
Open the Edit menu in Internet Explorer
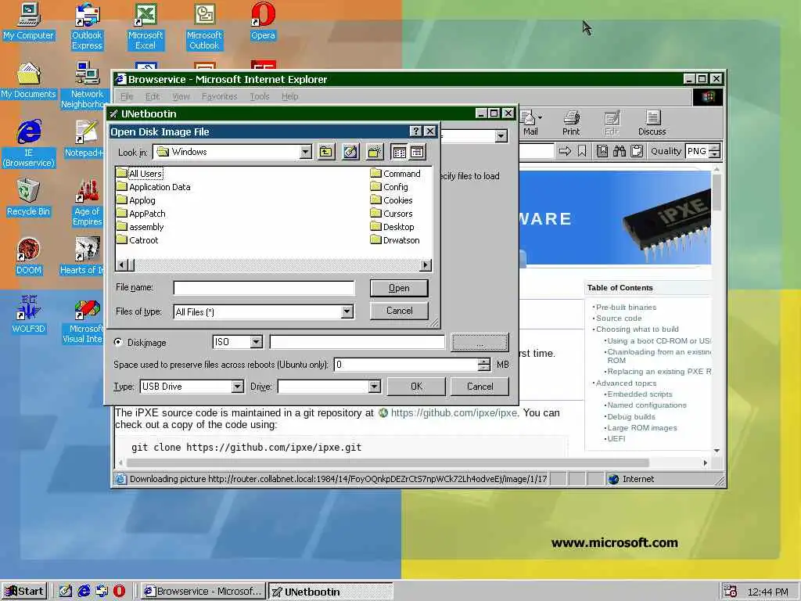coord(153,96)
